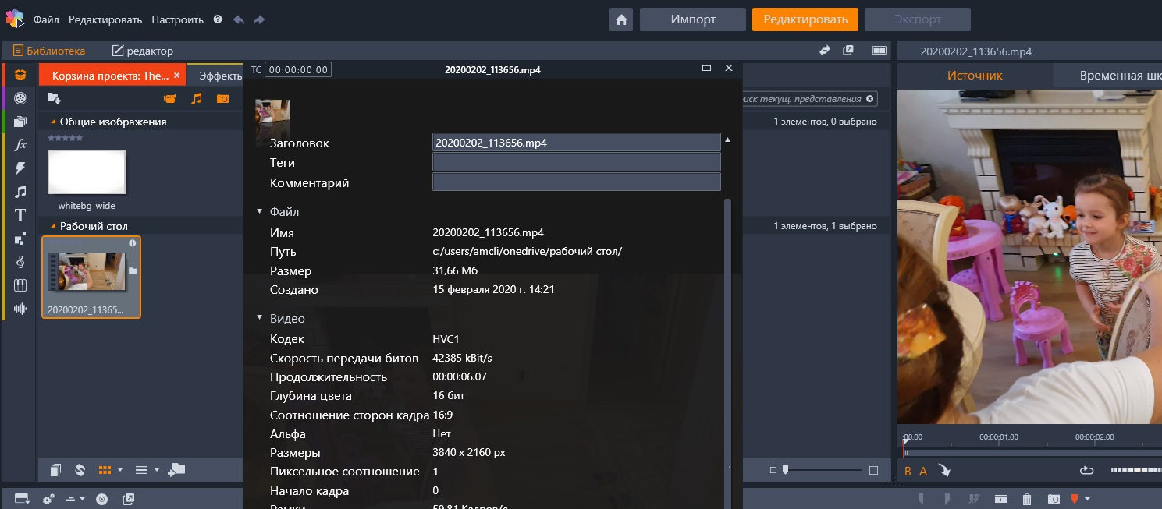This screenshot has height=509, width=1162.
Task: Click the disc export icon on timeline toolbar
Action: click(x=101, y=499)
